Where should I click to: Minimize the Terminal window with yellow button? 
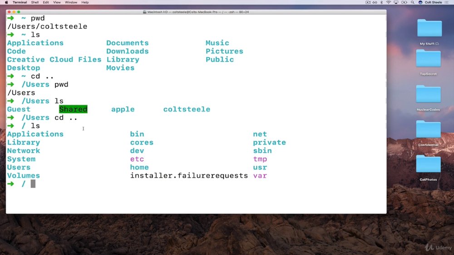click(x=14, y=12)
